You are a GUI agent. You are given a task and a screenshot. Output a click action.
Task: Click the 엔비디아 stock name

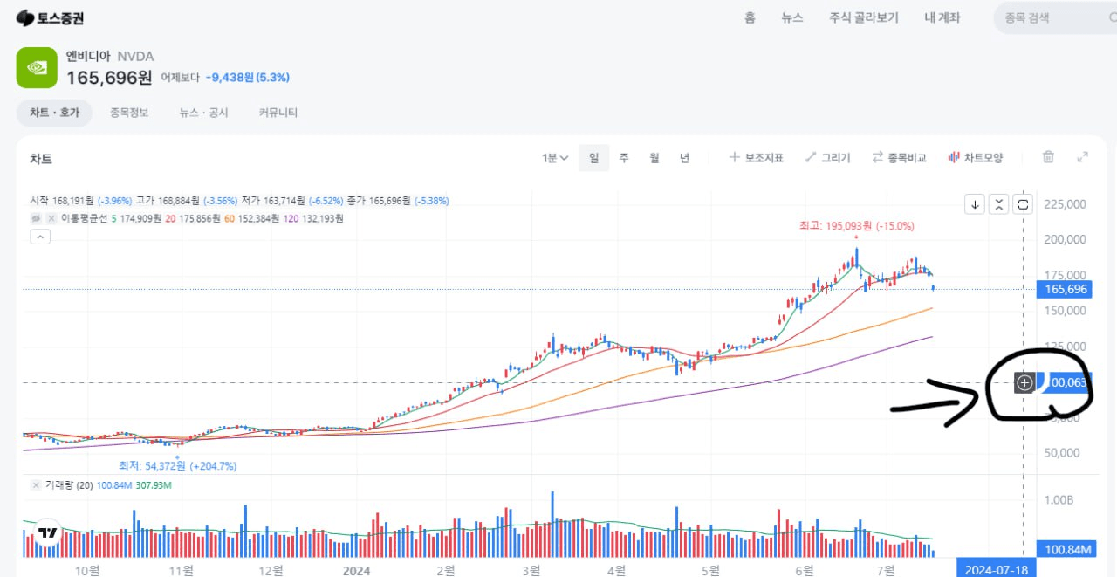click(x=88, y=56)
